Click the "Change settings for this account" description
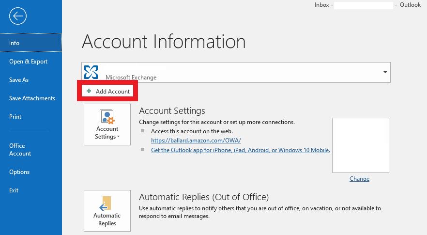The image size is (427, 235). 217,122
